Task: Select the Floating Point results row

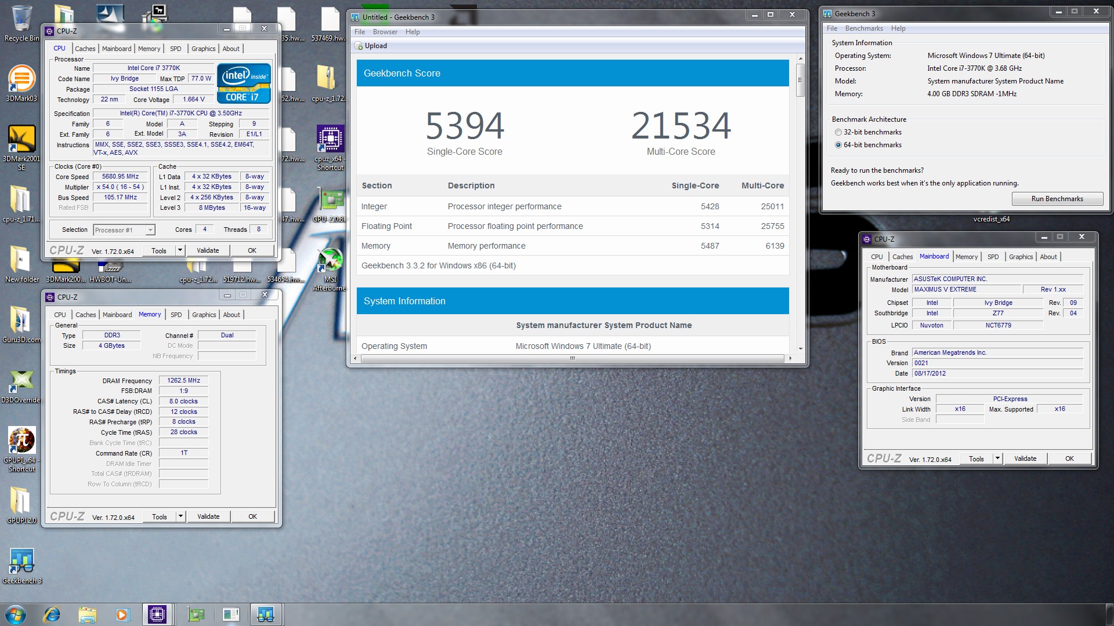Action: [x=573, y=226]
